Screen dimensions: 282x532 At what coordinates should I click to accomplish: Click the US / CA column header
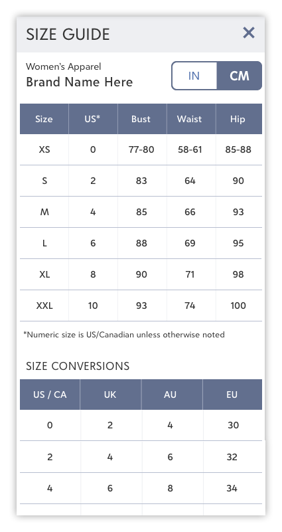[x=50, y=395]
